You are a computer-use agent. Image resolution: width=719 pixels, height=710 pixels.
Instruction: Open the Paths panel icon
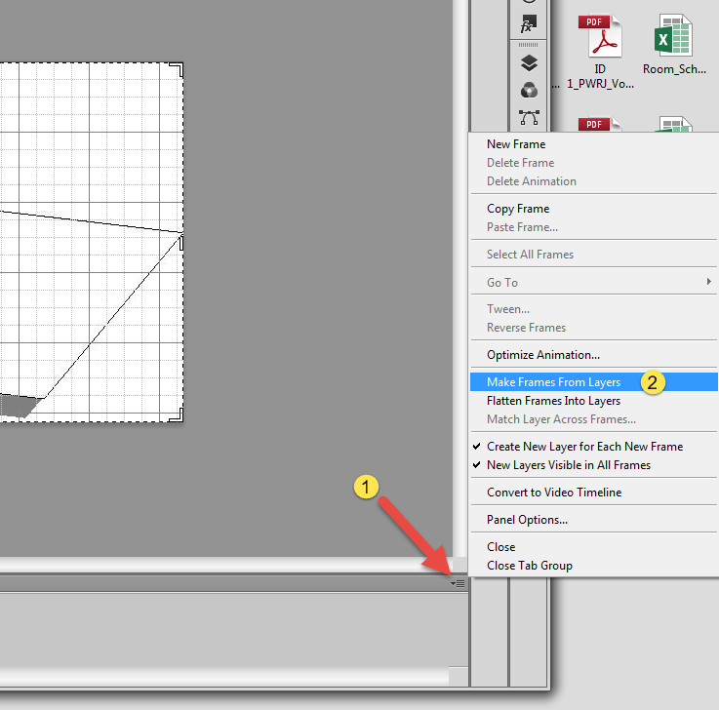(529, 117)
